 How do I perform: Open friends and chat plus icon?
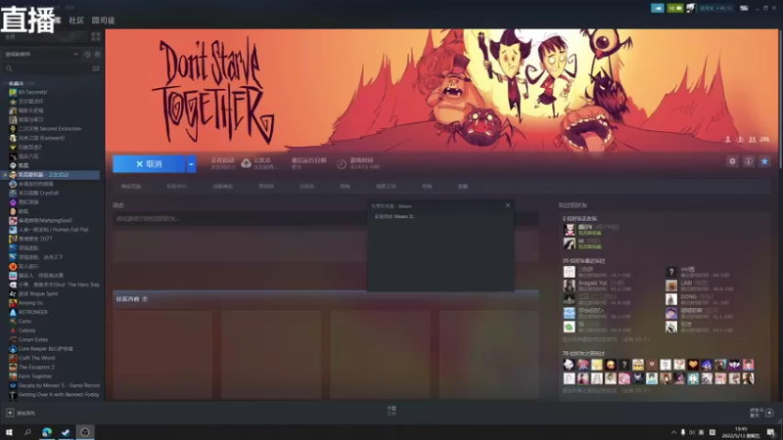point(769,413)
